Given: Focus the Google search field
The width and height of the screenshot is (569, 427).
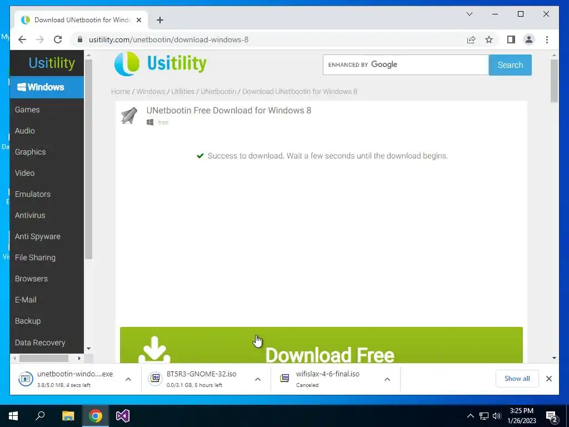Looking at the screenshot, I should (406, 65).
